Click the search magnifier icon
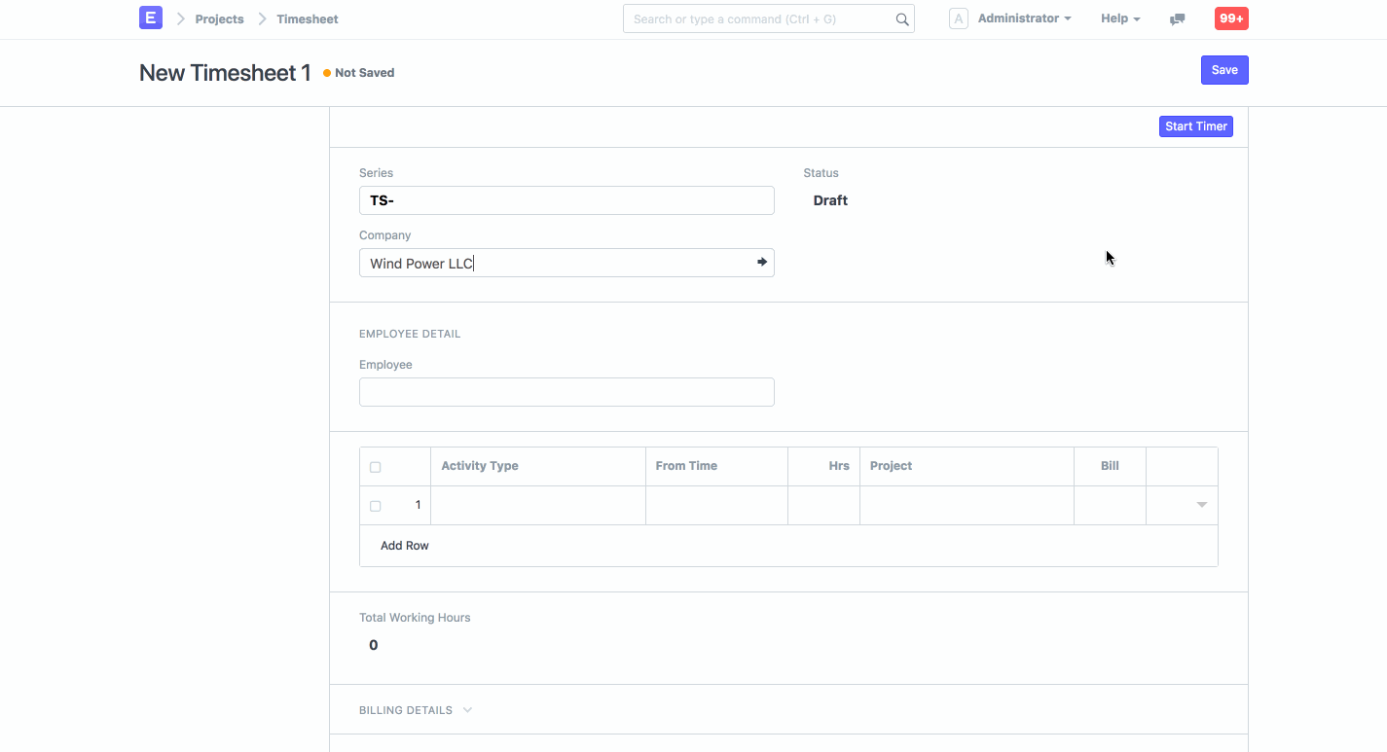The width and height of the screenshot is (1387, 752). coord(901,19)
